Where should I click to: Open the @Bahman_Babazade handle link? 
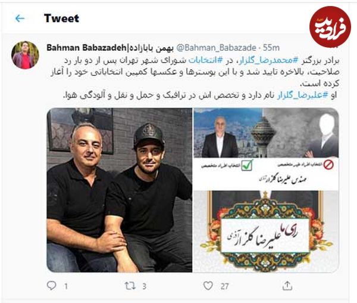(217, 48)
